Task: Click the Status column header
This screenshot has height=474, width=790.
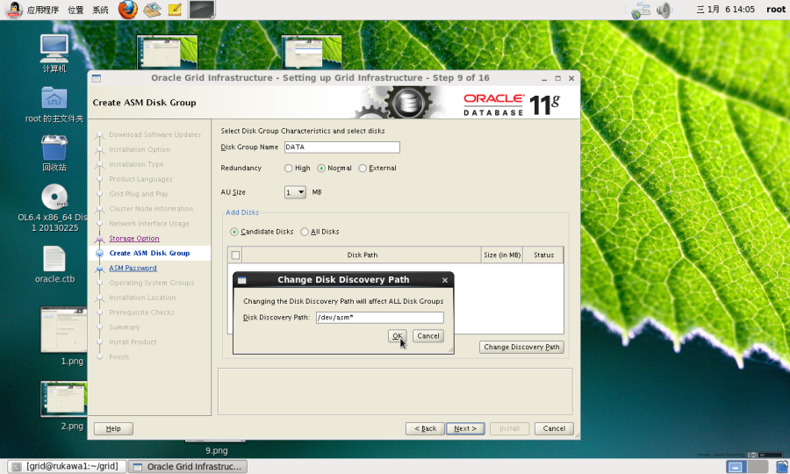Action: pos(543,255)
